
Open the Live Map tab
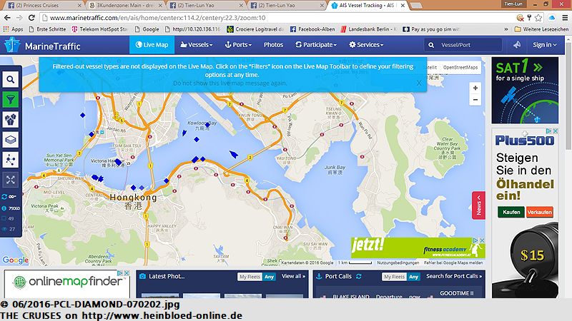coord(152,45)
